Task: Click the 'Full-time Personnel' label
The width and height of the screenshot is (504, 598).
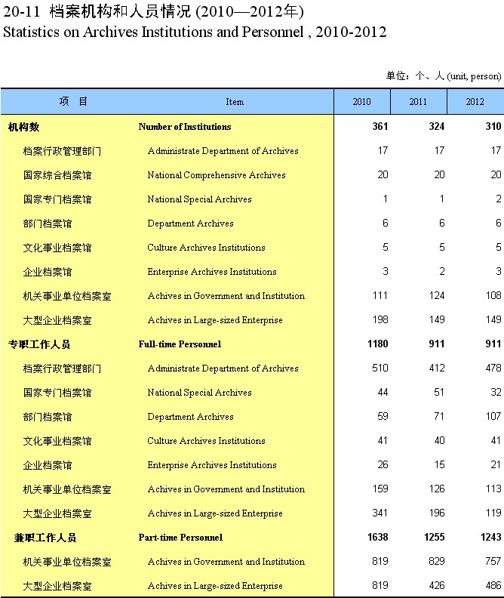Action: 180,344
